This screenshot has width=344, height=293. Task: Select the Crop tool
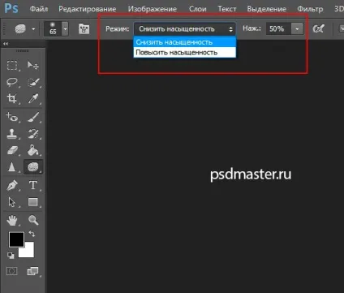click(12, 98)
